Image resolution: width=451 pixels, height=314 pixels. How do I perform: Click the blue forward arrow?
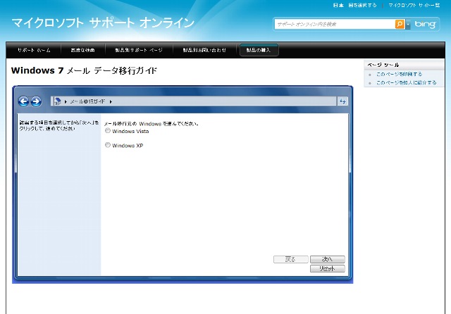tap(36, 101)
